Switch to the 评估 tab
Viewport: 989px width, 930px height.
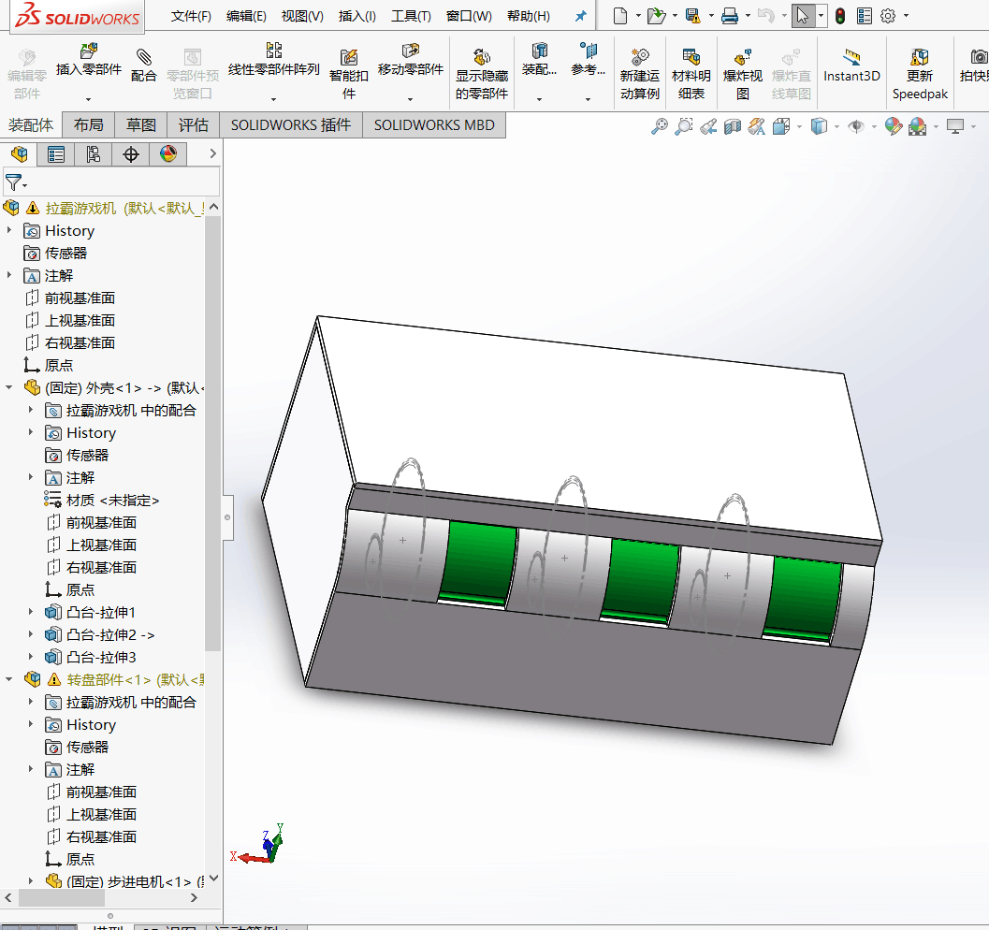point(193,124)
